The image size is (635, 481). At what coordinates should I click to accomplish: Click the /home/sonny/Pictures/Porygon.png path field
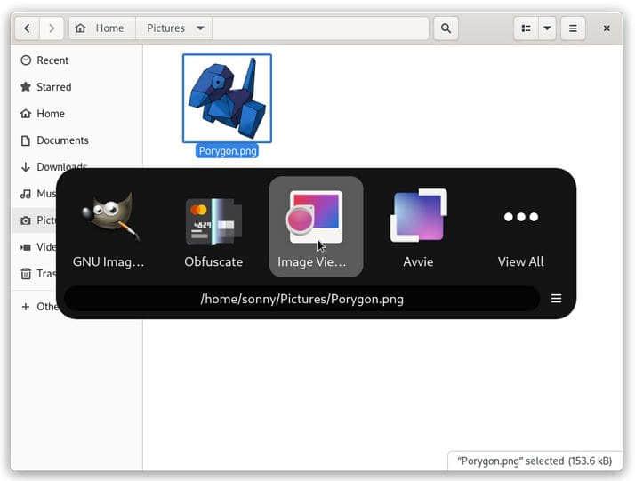[x=302, y=299]
